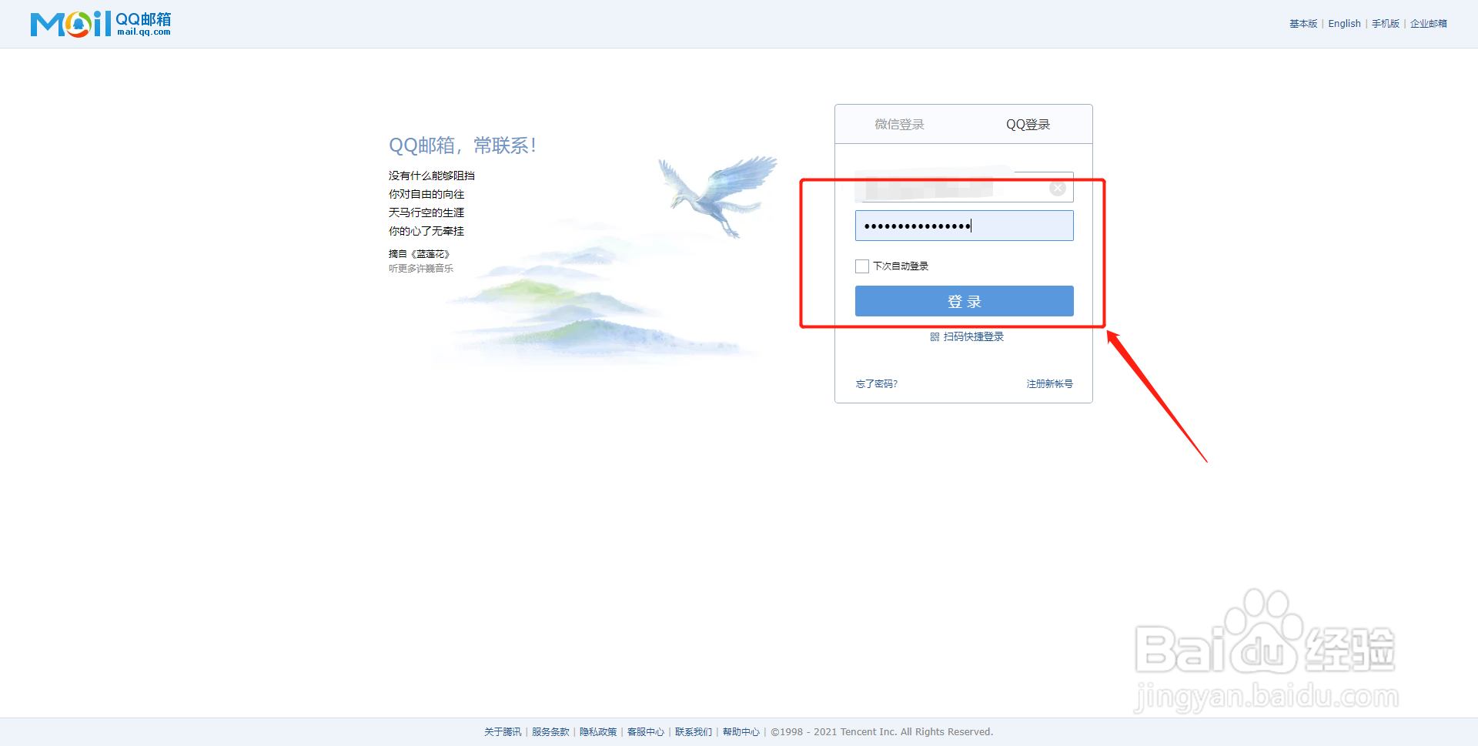This screenshot has width=1478, height=746.
Task: Enable the 下次自动登录 checkbox
Action: coord(862,266)
